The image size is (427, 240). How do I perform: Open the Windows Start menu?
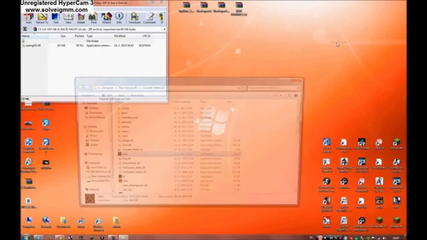click(x=26, y=237)
